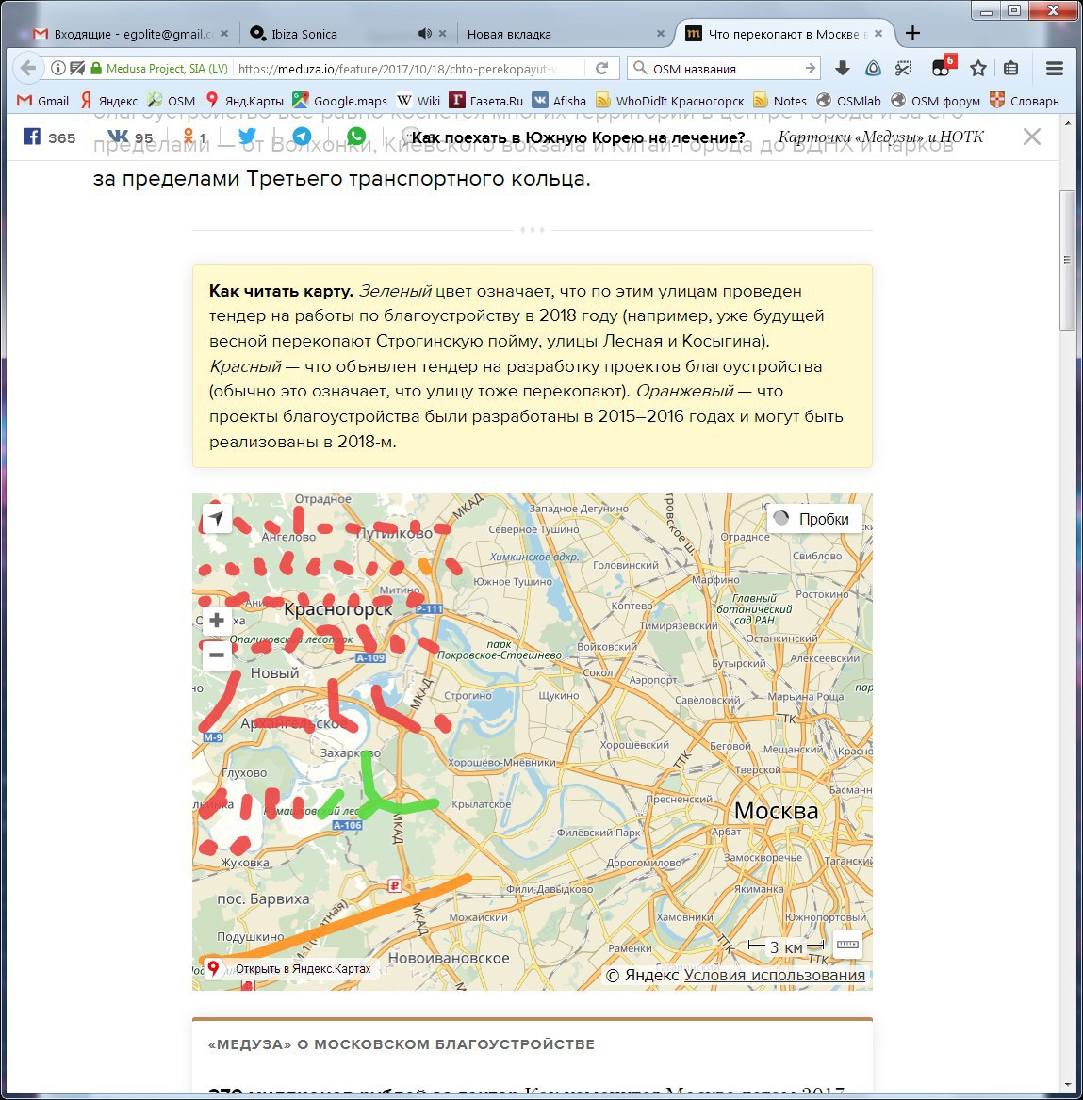Close the Что перекопают в Москве tab
The height and width of the screenshot is (1100, 1083).
click(x=878, y=33)
